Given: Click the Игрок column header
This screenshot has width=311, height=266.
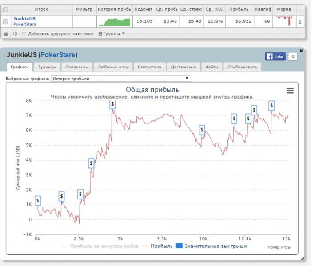Looking at the screenshot, I should [41, 9].
